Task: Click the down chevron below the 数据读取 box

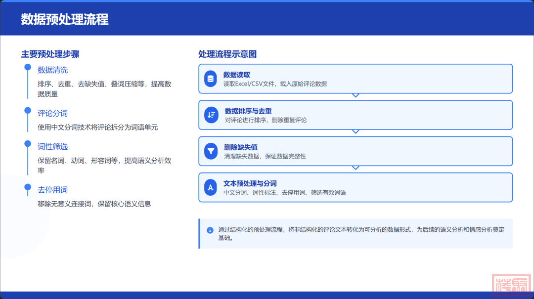Action: [x=355, y=95]
